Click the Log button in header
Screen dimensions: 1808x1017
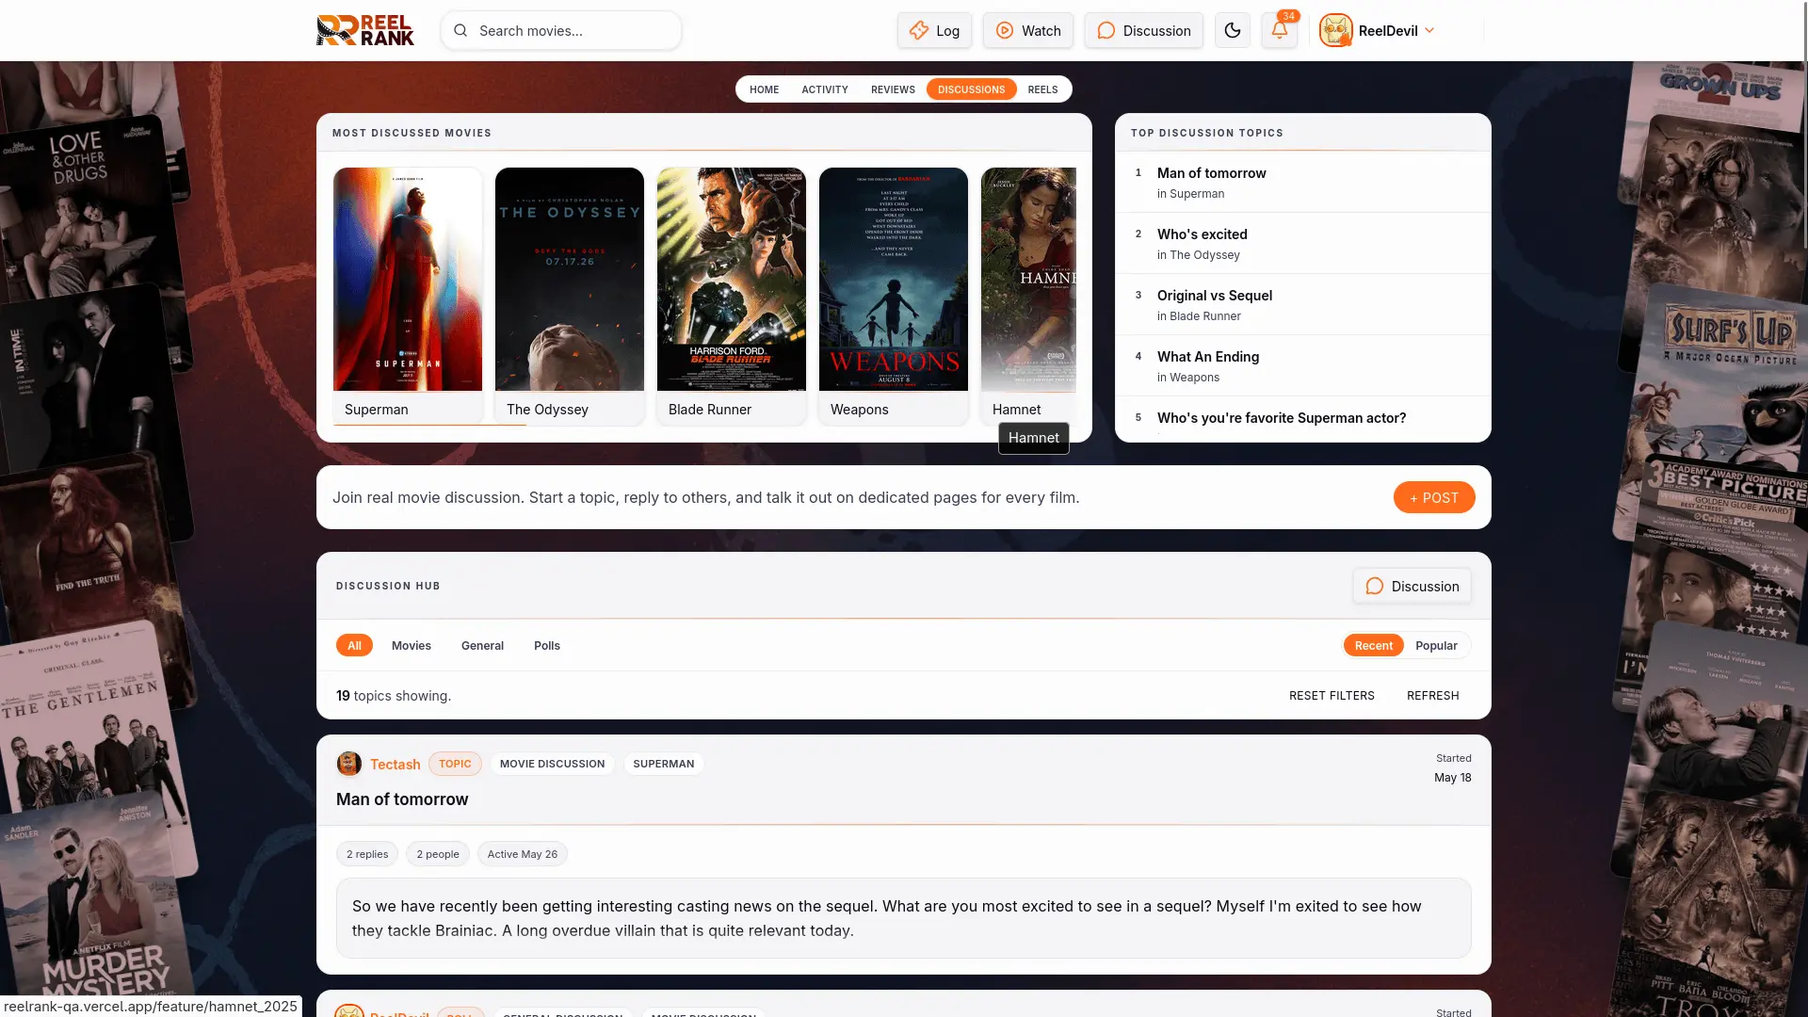(934, 30)
